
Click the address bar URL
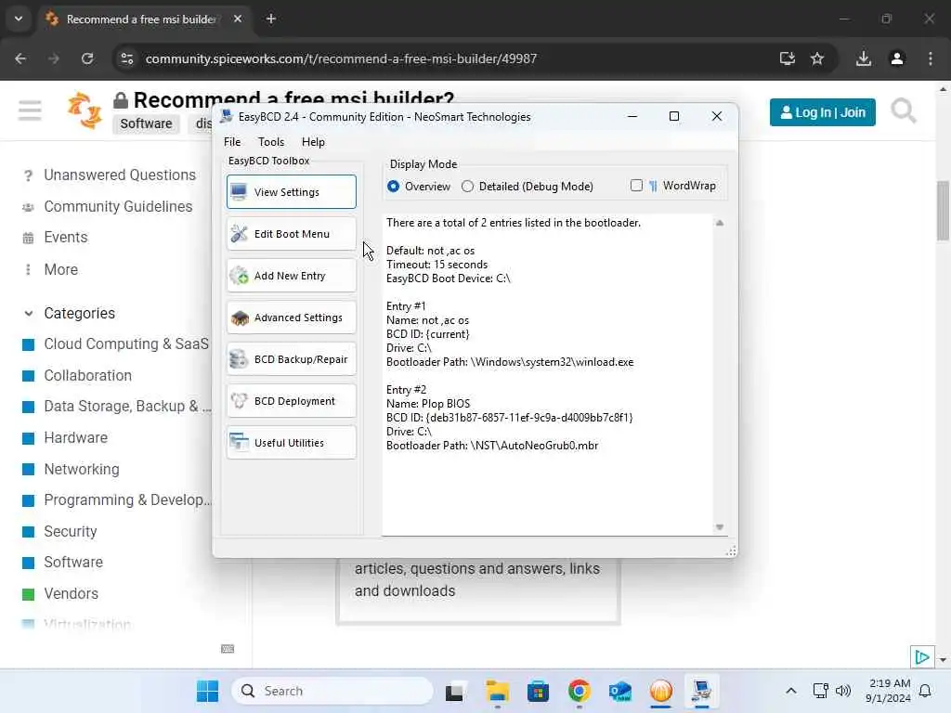click(341, 58)
